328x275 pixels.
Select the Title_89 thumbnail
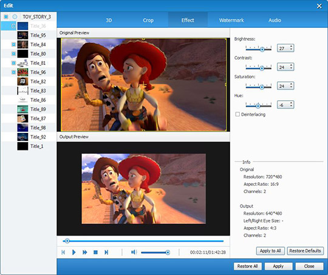[x=22, y=109]
